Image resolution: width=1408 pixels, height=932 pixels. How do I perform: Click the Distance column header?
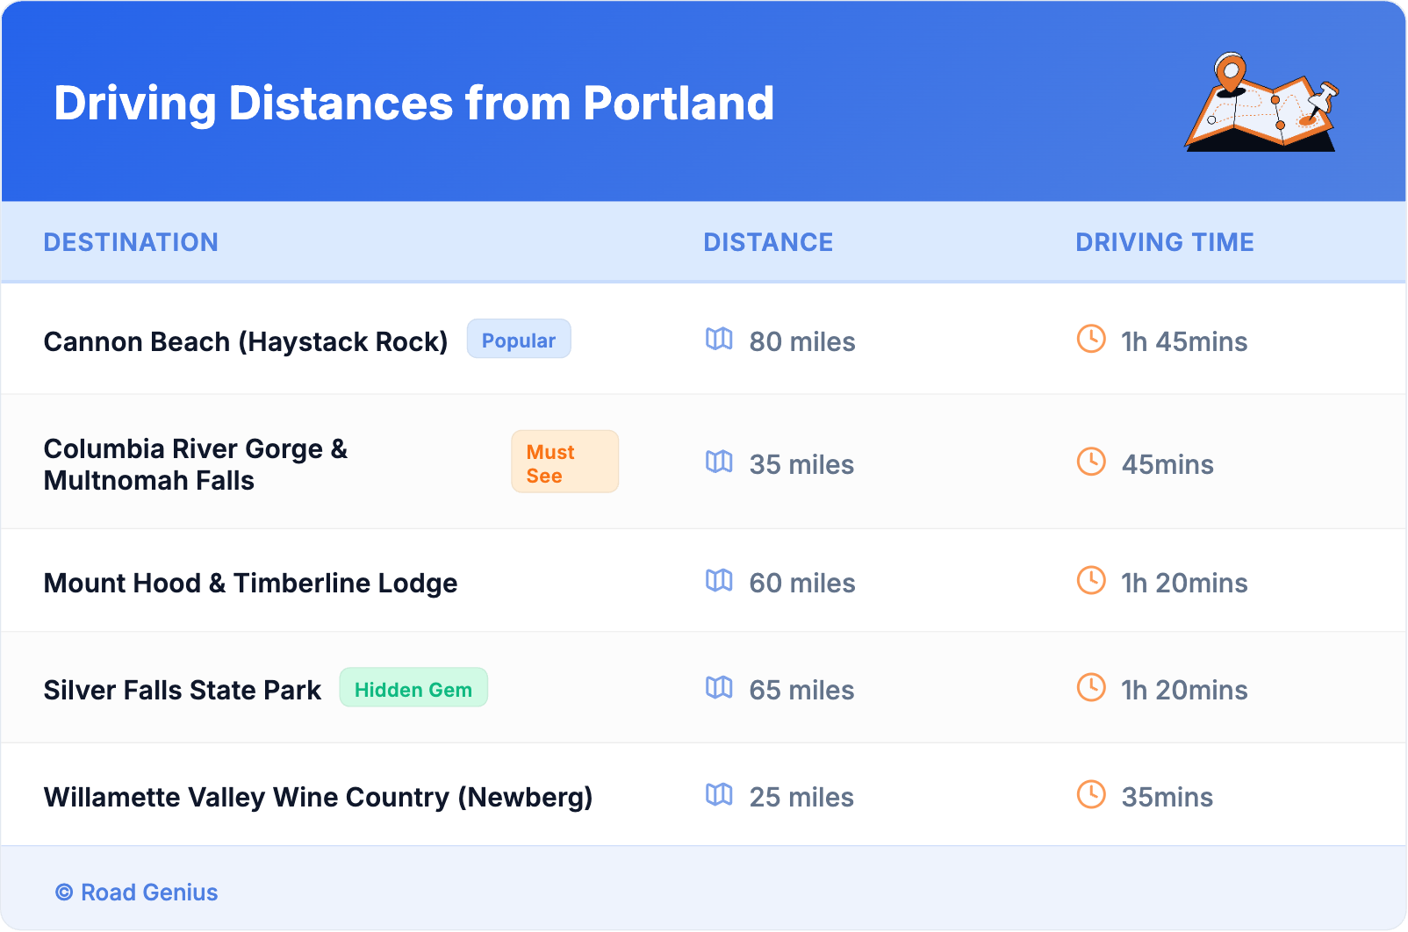(768, 242)
